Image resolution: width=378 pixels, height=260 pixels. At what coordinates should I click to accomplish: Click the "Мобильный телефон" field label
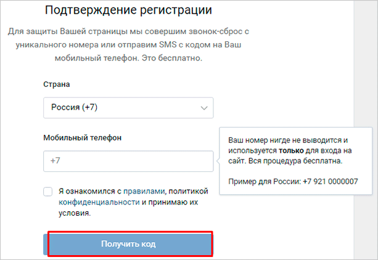(x=82, y=137)
